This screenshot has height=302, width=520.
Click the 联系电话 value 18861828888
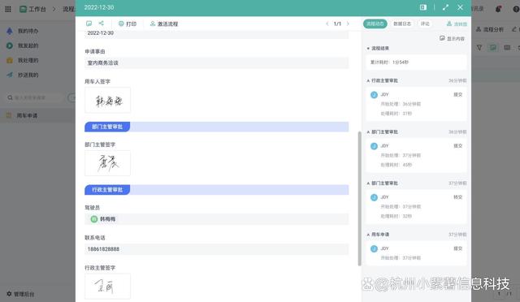tap(217, 249)
